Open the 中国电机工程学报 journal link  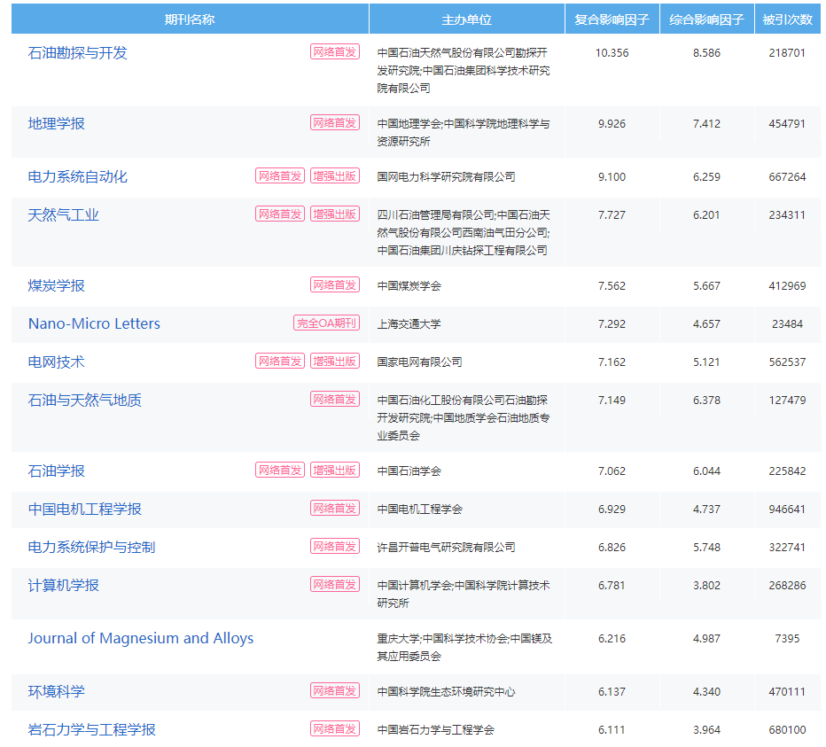click(x=85, y=509)
